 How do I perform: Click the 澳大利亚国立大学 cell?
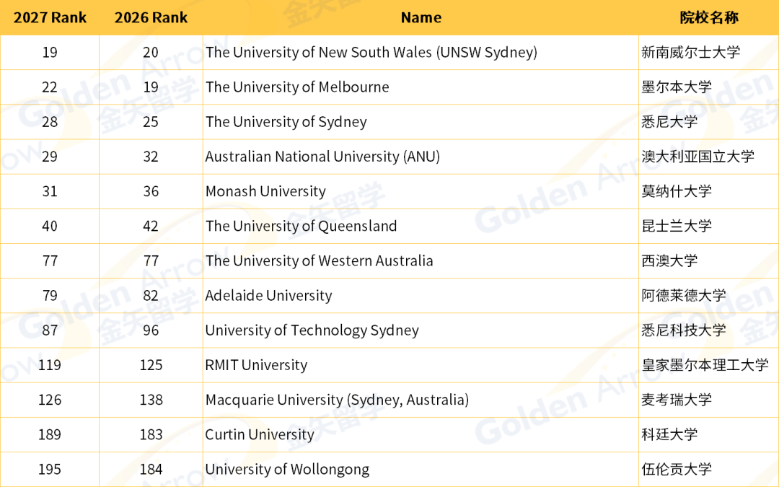coord(709,157)
